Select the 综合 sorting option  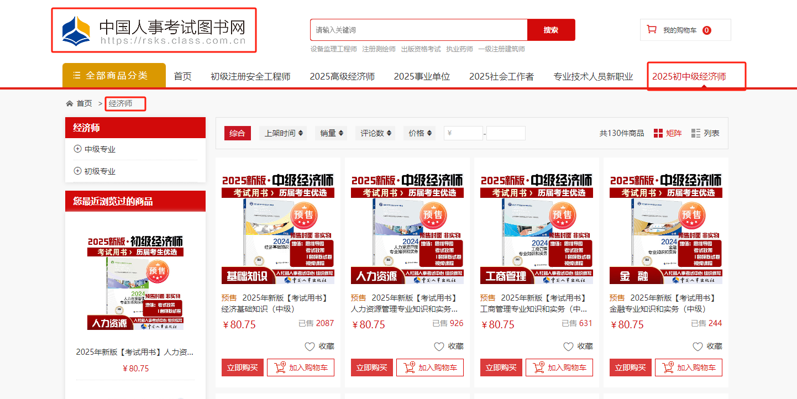tap(237, 133)
